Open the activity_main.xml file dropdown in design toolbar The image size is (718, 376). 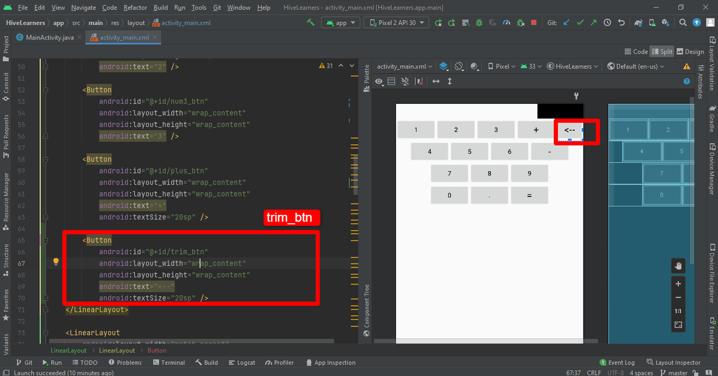tap(404, 66)
